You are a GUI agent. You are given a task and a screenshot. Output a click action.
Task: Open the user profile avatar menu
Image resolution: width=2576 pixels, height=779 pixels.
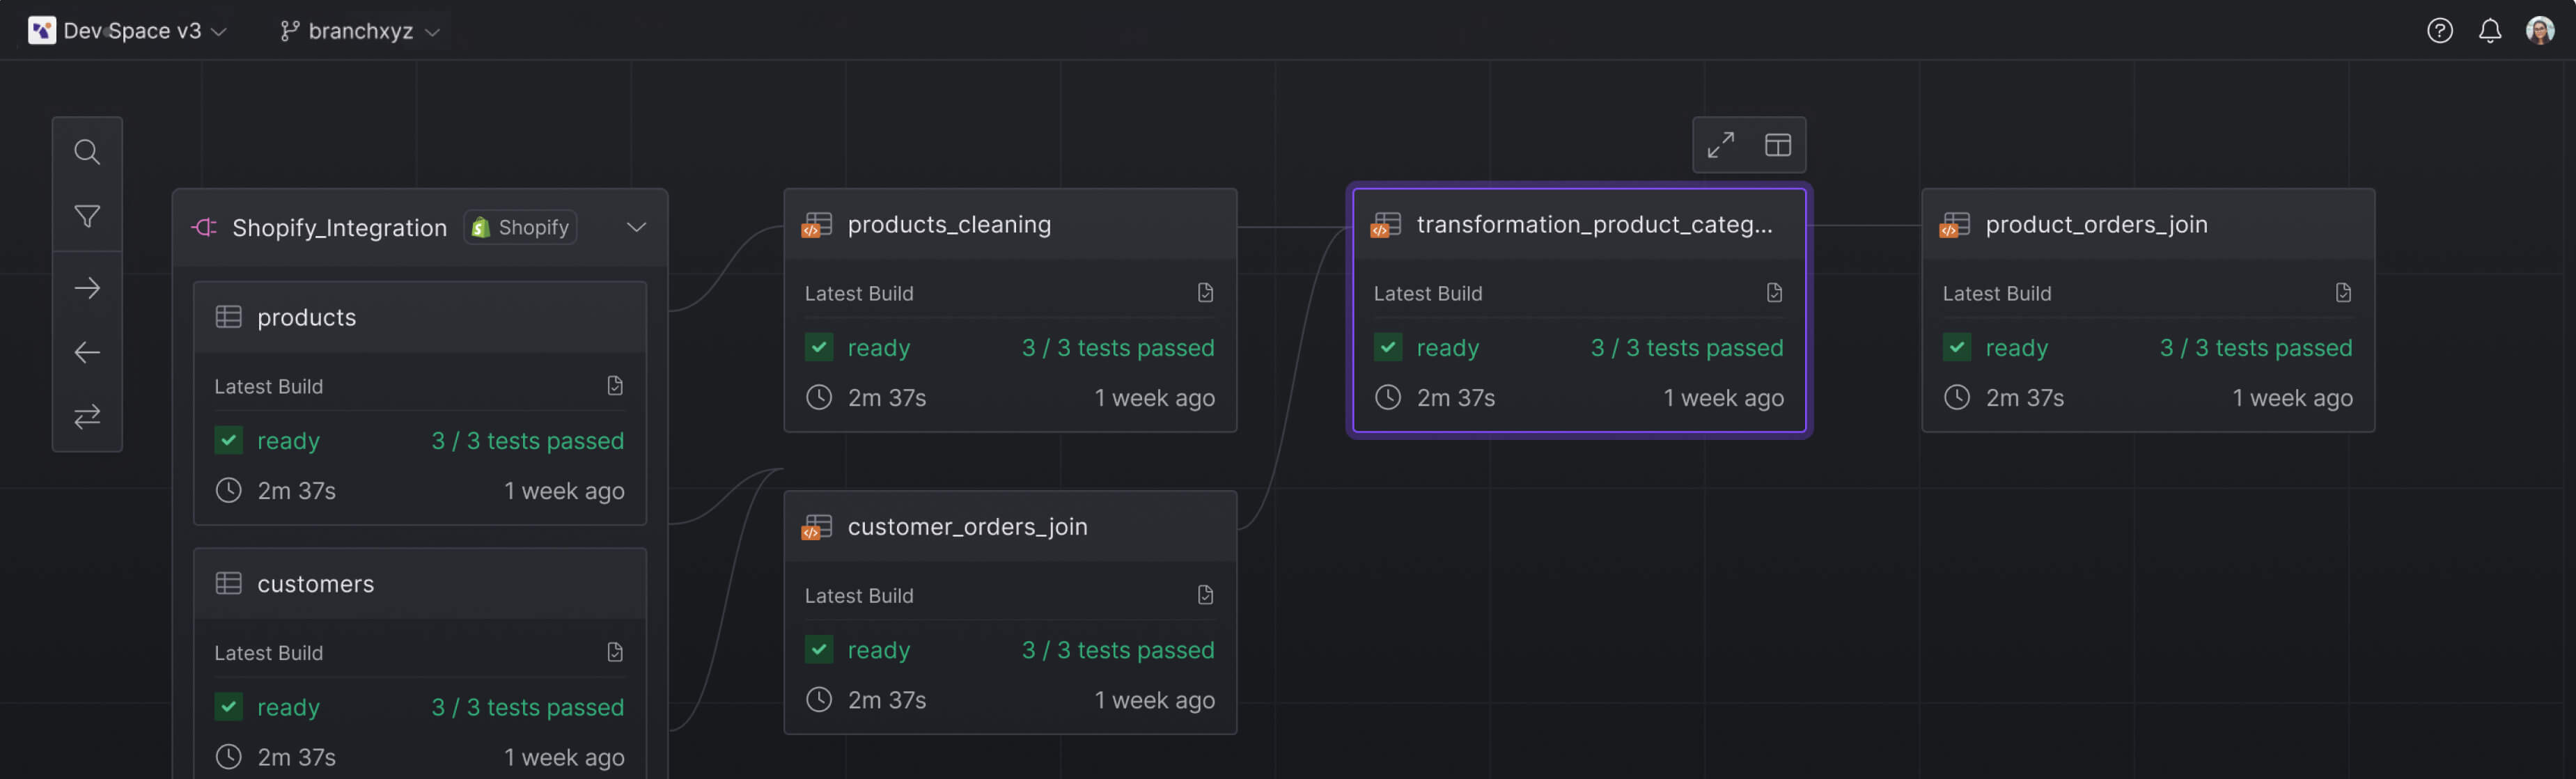pos(2540,30)
